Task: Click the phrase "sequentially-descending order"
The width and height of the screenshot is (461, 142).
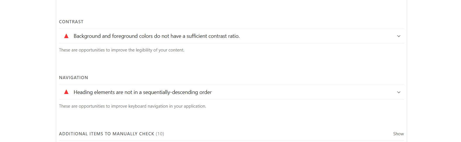Action: tap(177, 92)
